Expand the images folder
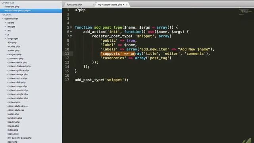Image resolution: width=254 pixels, height=143 pixels. (x=5, y=27)
